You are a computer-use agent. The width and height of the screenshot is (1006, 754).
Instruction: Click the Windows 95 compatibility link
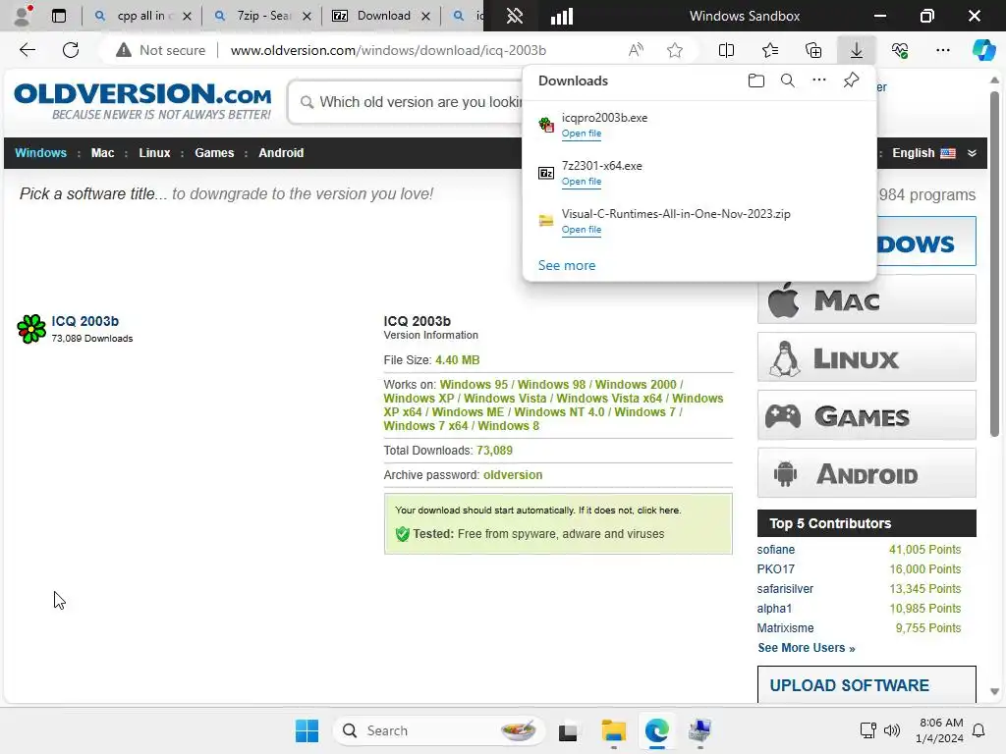(474, 385)
